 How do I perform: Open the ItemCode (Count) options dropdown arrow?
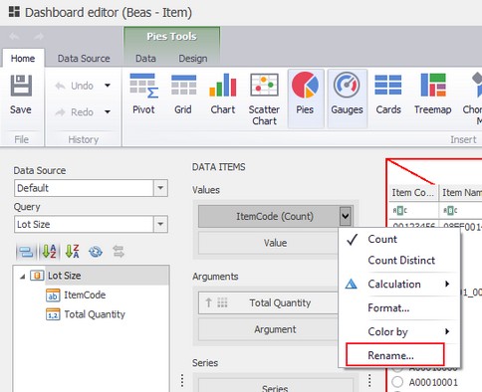346,216
